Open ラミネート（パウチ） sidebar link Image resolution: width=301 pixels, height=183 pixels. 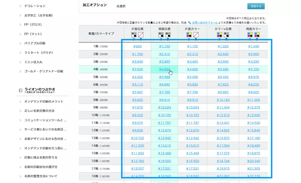[38, 53]
